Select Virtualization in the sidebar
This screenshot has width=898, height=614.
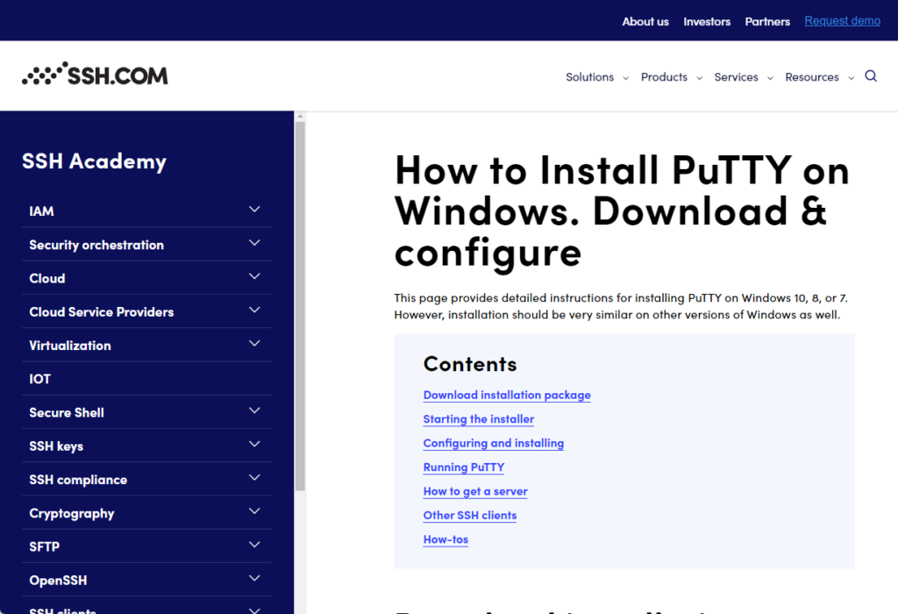tap(70, 346)
